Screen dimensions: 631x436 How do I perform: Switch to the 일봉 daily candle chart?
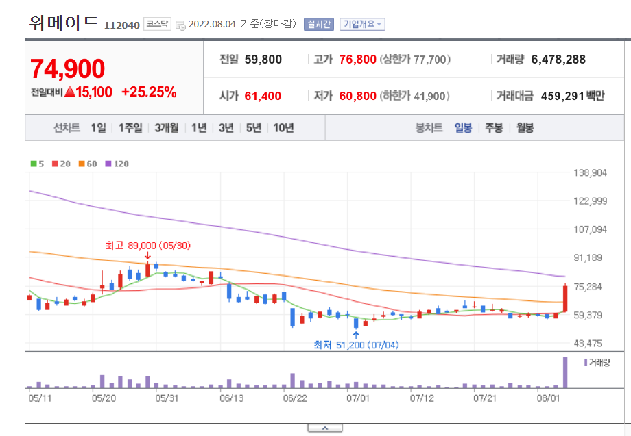coord(463,128)
